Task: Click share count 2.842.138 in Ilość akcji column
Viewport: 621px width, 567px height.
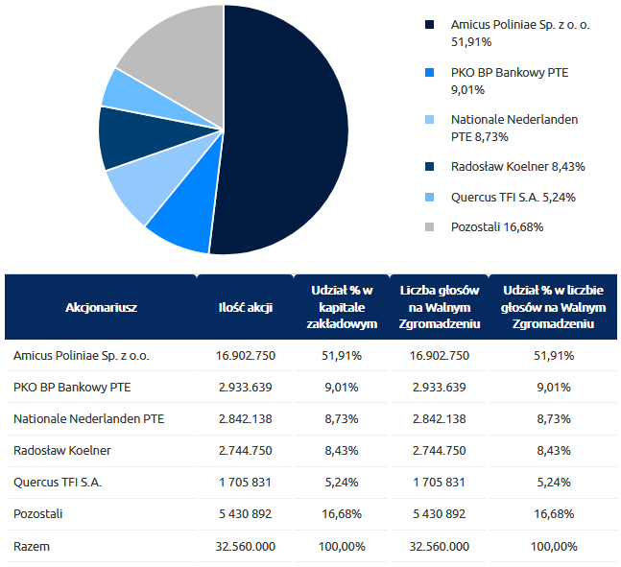Action: 246,419
